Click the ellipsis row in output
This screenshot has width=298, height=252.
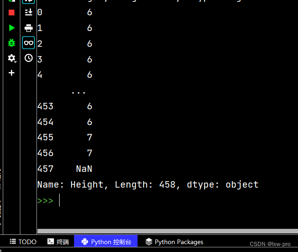click(x=79, y=93)
